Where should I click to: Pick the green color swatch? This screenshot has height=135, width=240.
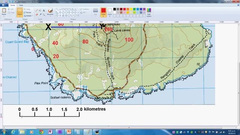point(134,9)
